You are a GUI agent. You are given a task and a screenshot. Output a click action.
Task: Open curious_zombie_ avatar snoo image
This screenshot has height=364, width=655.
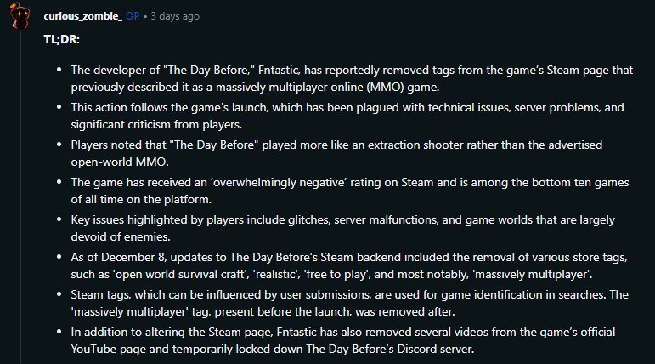pos(20,15)
